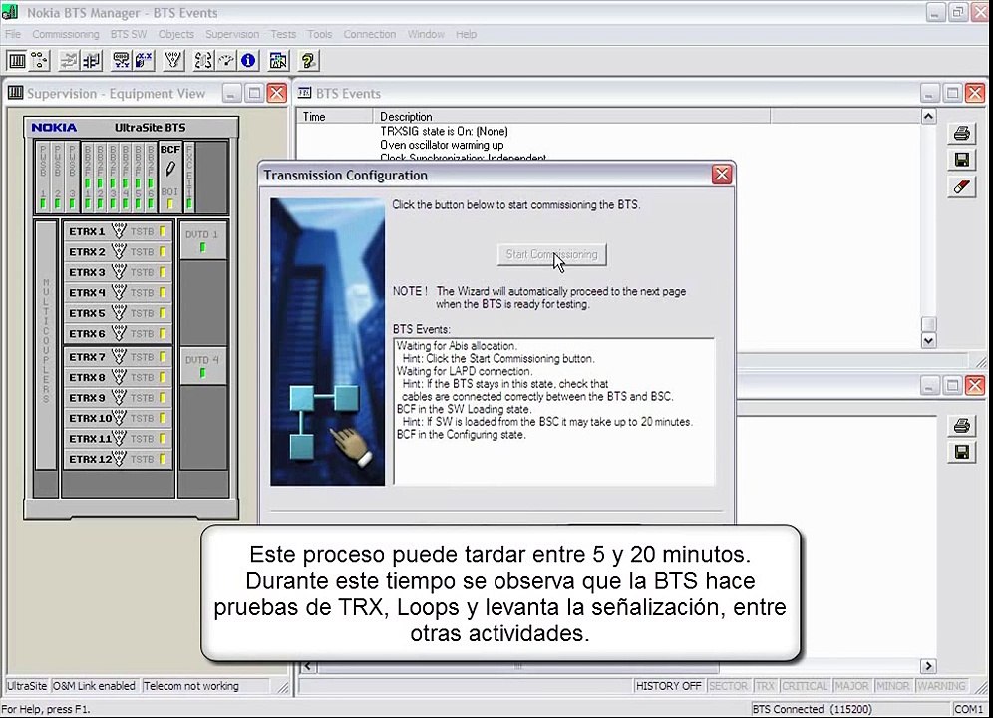Click the yellow status LED on ETRX 3
The width and height of the screenshot is (993, 718).
point(163,272)
